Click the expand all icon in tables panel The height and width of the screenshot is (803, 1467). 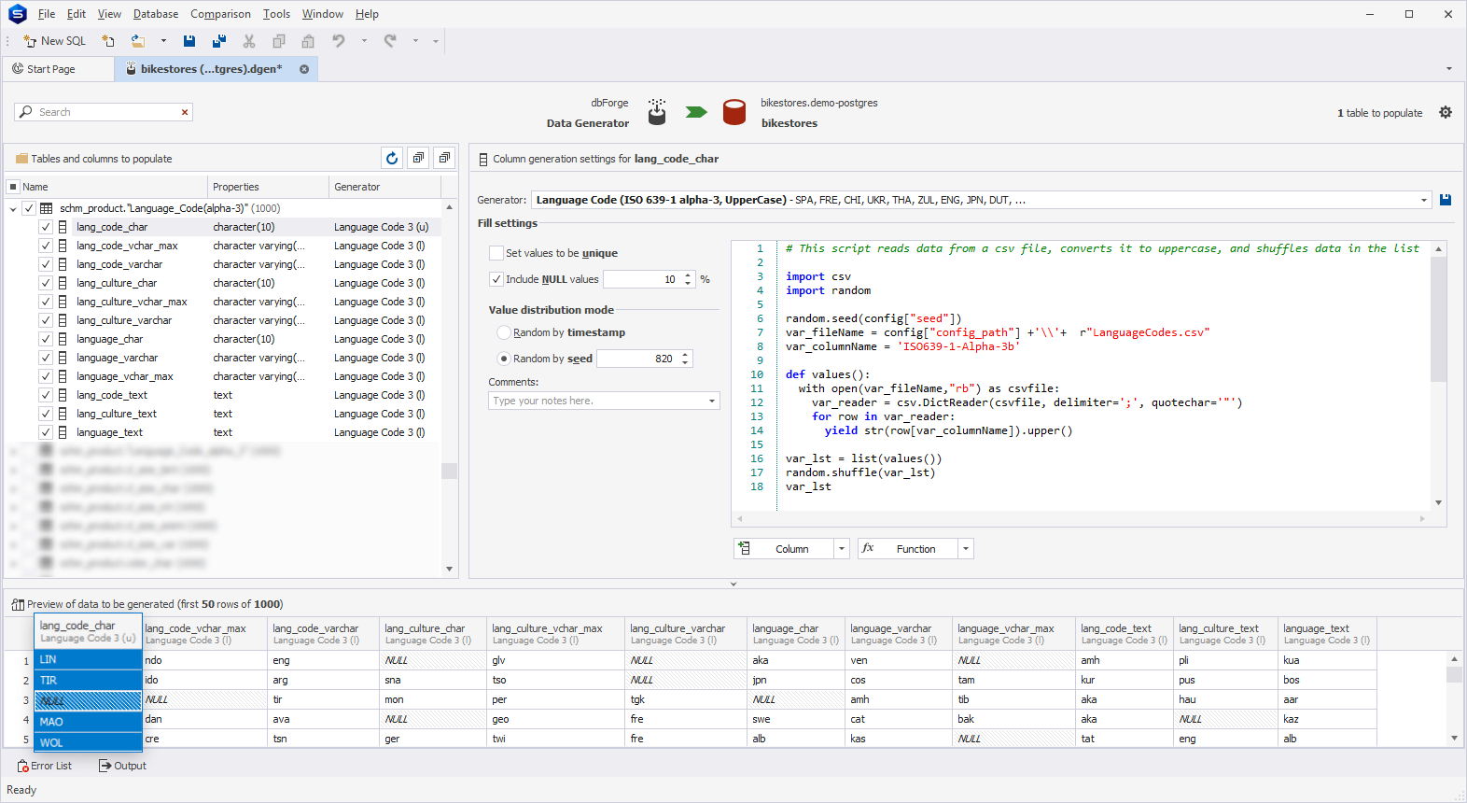[x=418, y=158]
